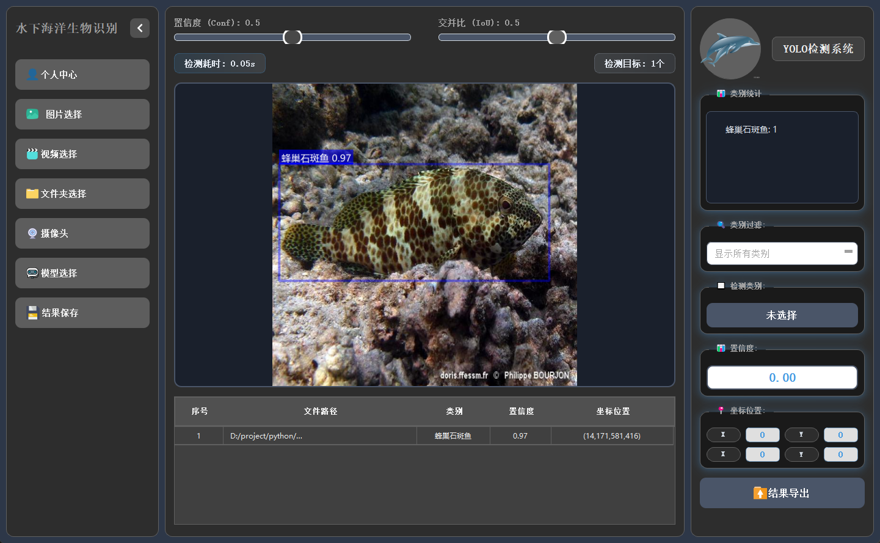Open the 显示所有类别 category filter dropdown
Image resolution: width=880 pixels, height=543 pixels.
tap(782, 253)
